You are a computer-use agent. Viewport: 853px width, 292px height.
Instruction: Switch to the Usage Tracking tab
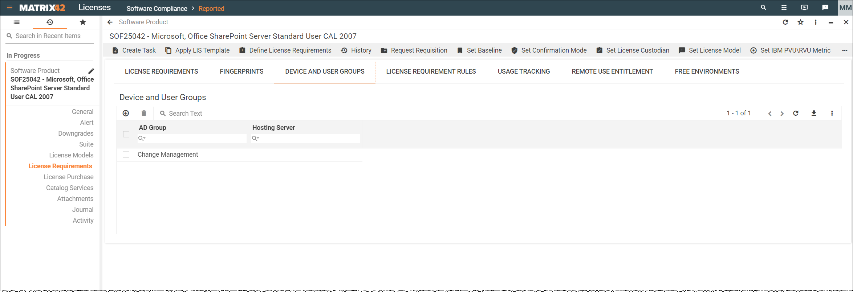click(524, 71)
